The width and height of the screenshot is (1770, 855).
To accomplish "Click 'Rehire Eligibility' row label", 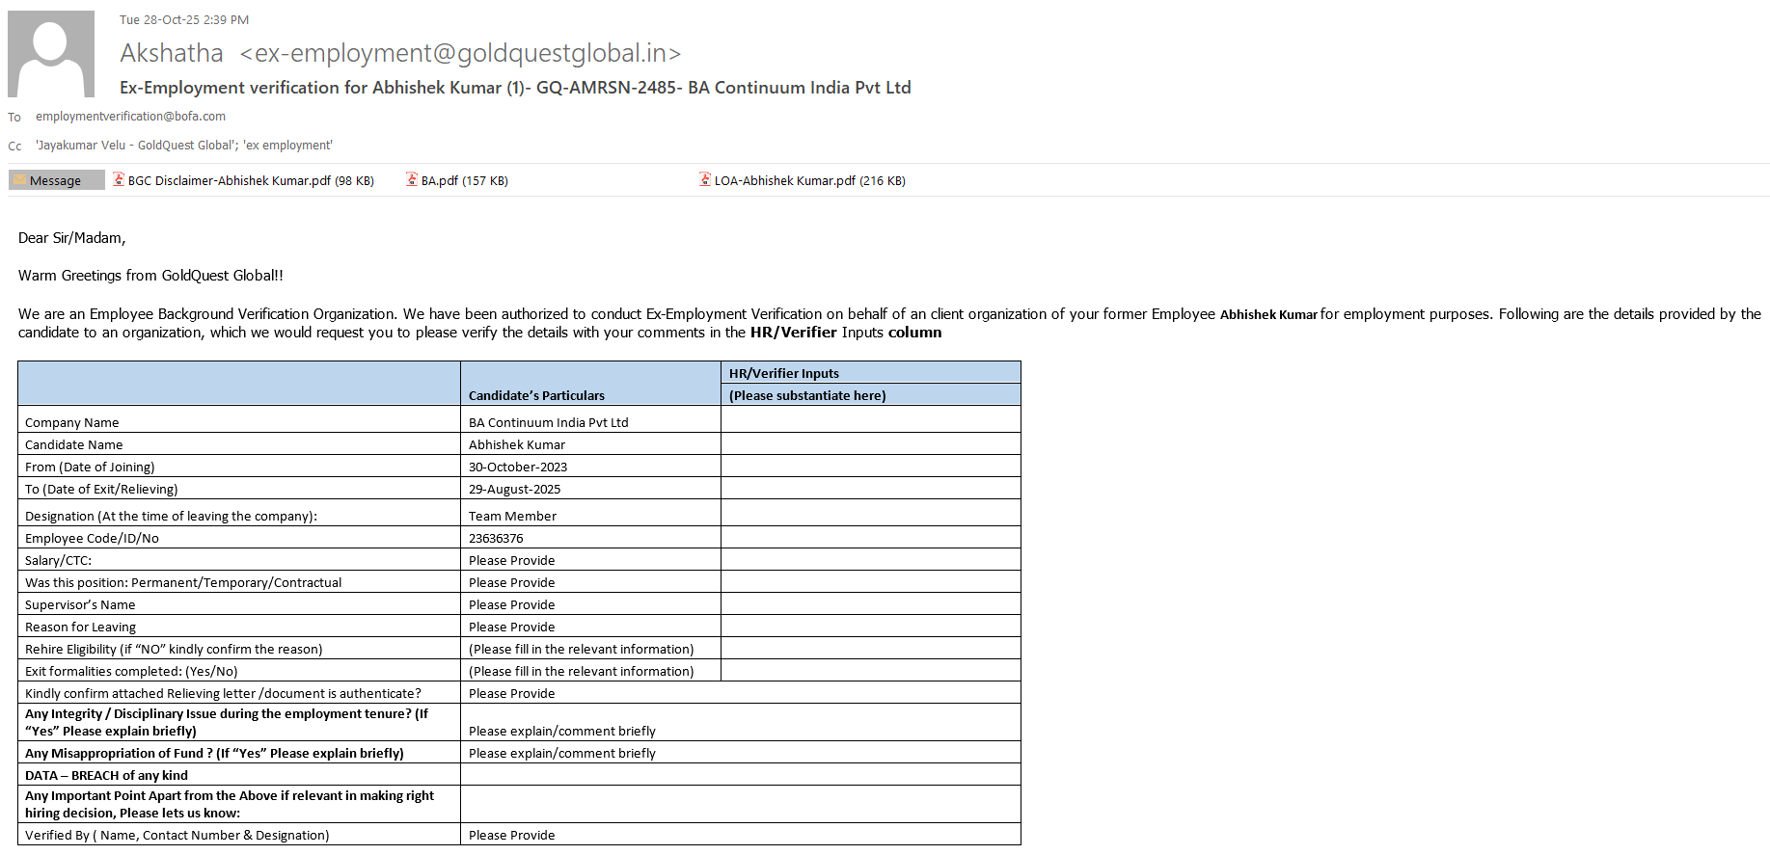I will click(174, 649).
